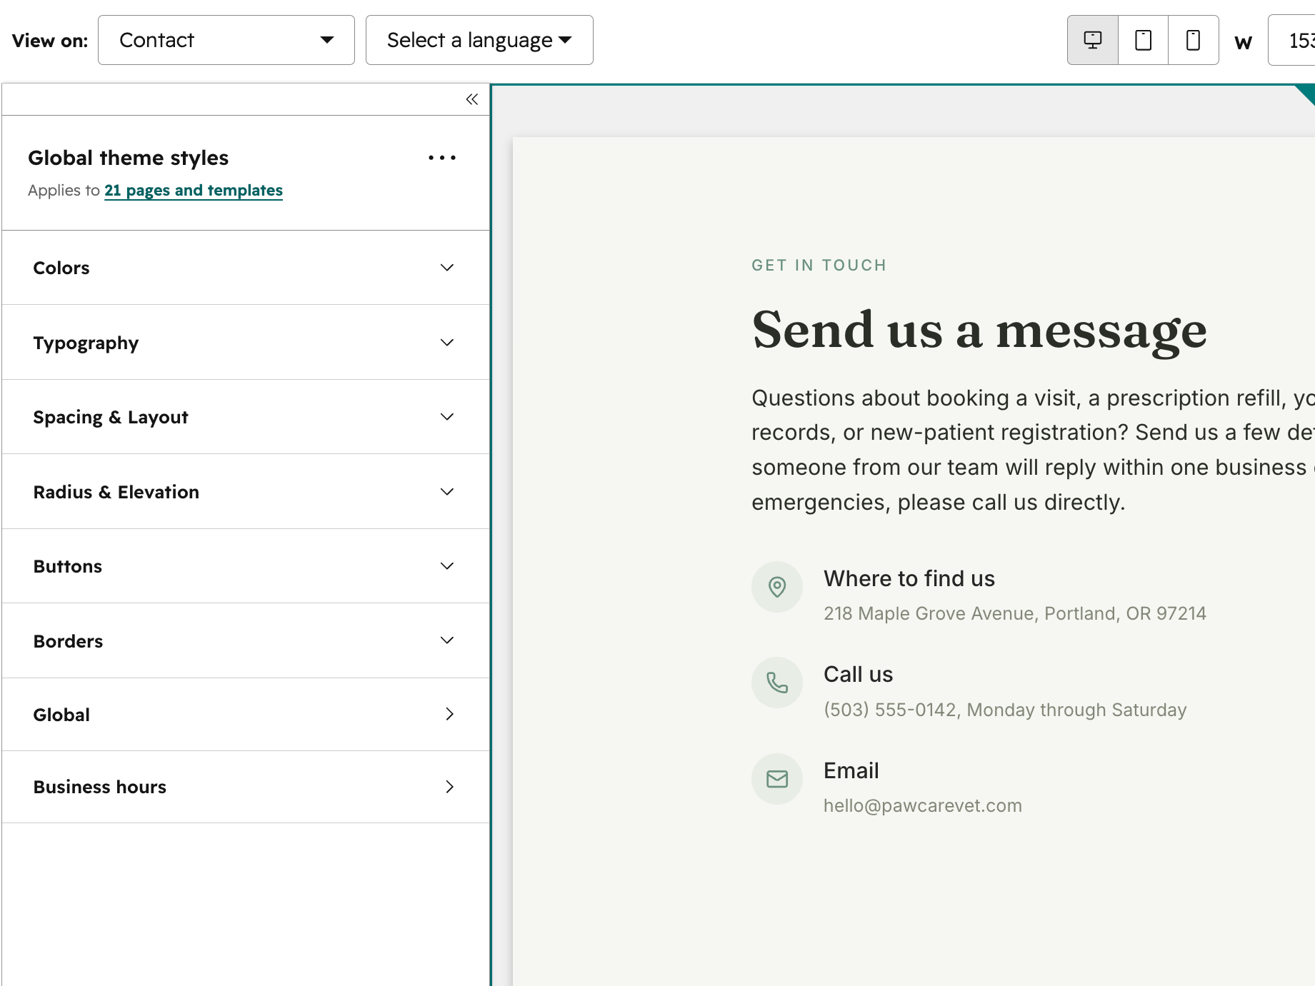Click the GET IN TOUCH eyebrow text
The height and width of the screenshot is (986, 1315).
(819, 266)
